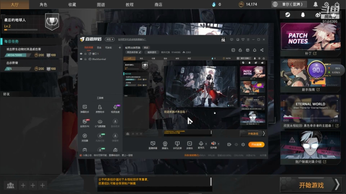Expand the microphone options arrow
This screenshot has width=346, height=194.
[206, 144]
